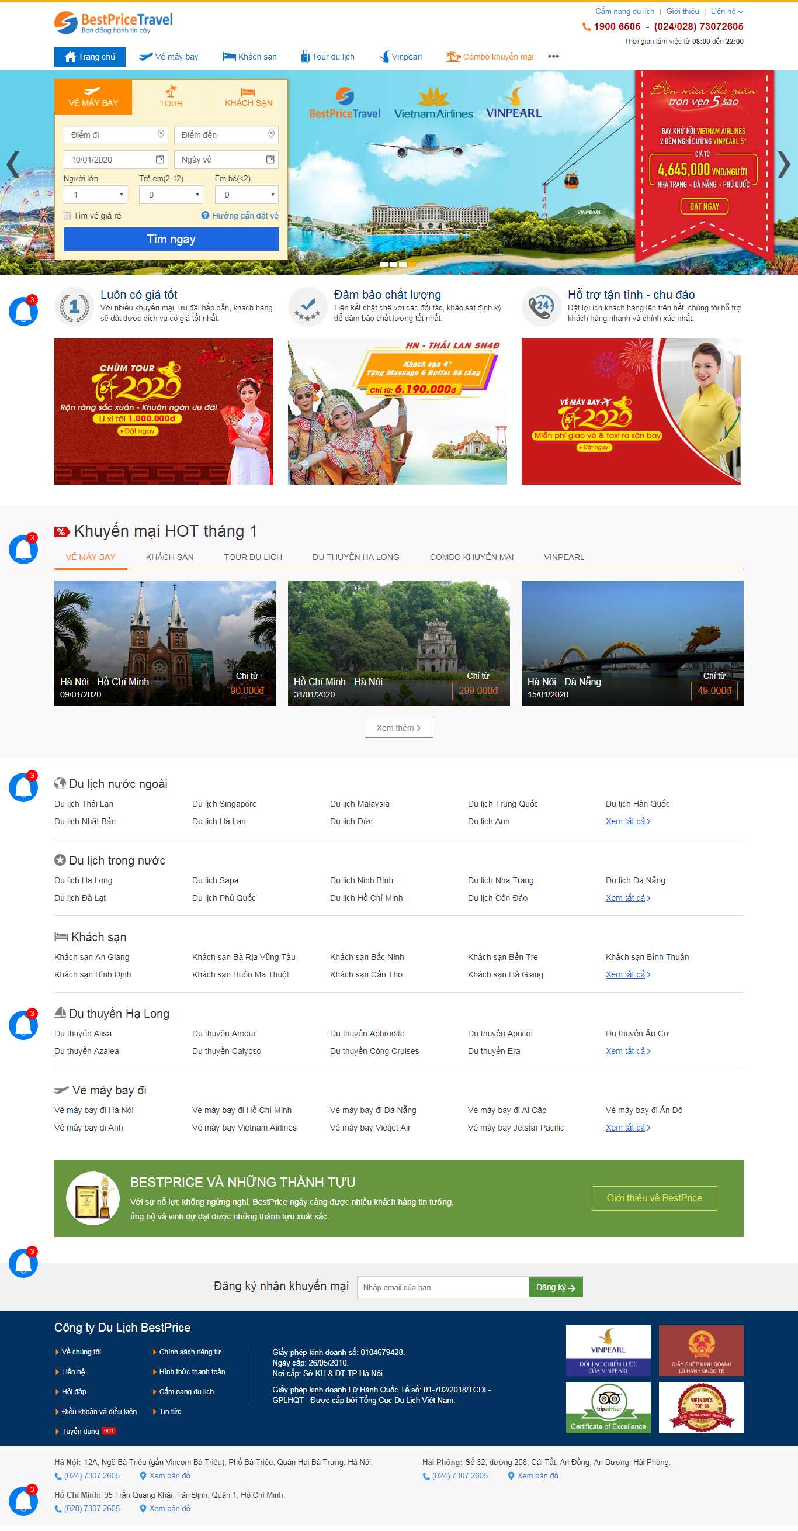
Task: Click the international travel license badge in footer
Action: coord(701,1350)
